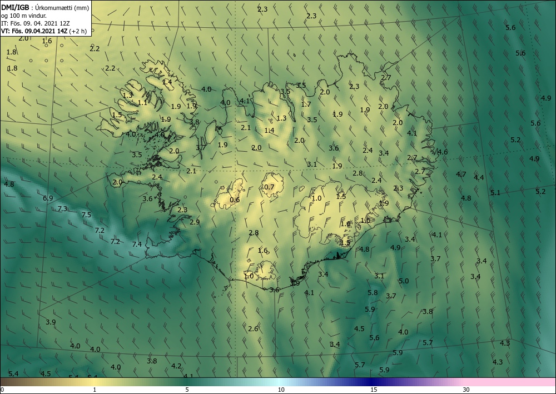556x394 pixels.
Task: Click the dark navy section of the color scale
Action: tap(373, 382)
